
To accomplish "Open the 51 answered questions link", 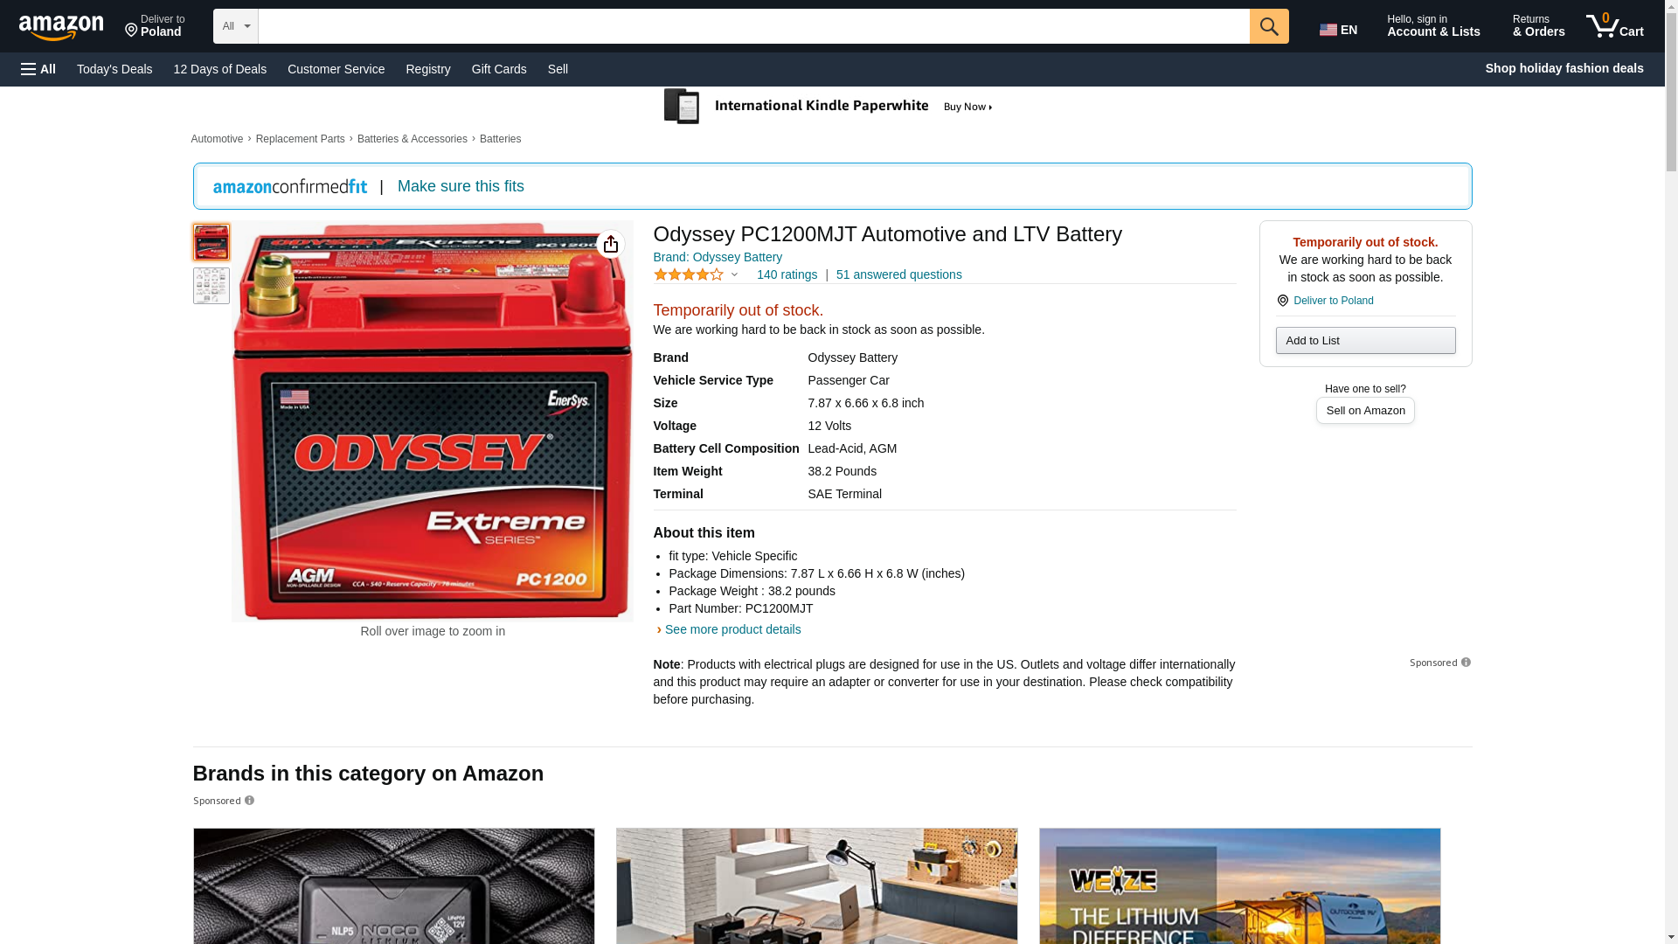I will [898, 274].
